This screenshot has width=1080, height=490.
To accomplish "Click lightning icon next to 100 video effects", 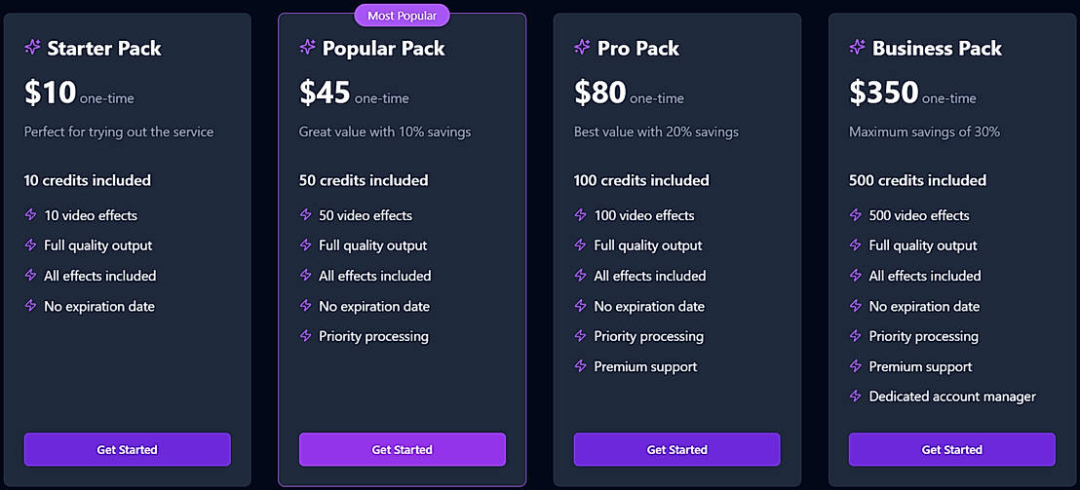I will [580, 215].
